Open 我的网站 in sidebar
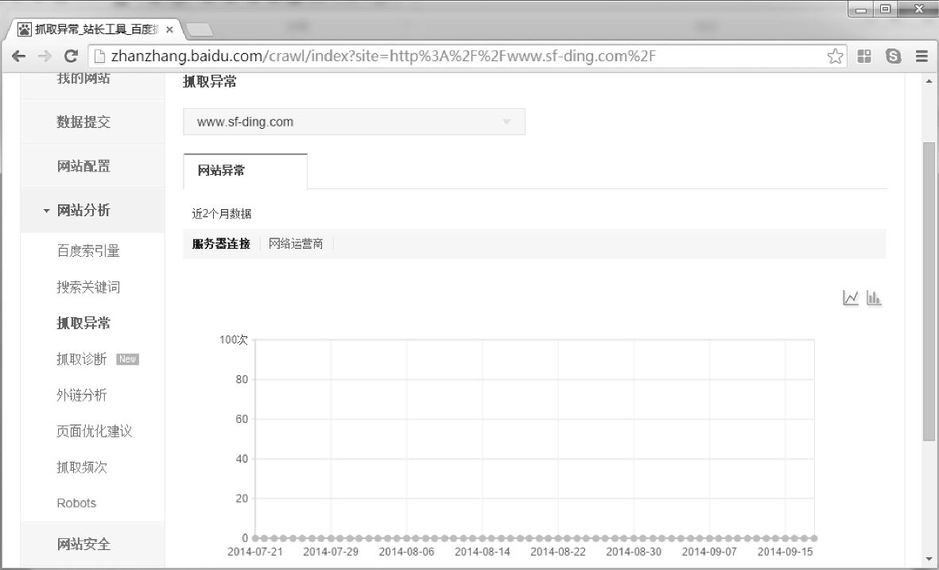This screenshot has height=570, width=939. [x=83, y=79]
